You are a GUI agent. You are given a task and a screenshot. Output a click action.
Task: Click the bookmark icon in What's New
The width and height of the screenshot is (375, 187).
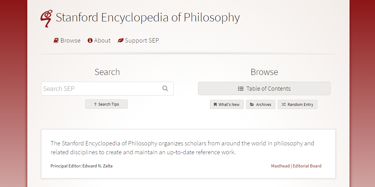point(215,104)
